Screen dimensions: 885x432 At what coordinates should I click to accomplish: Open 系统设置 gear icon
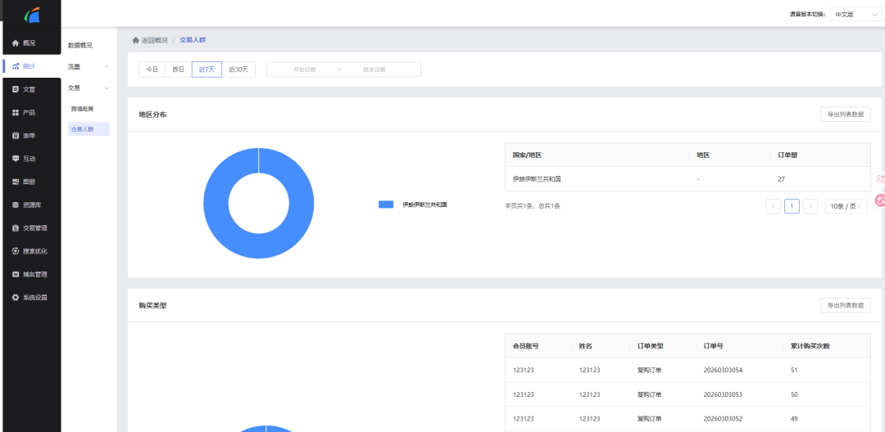click(15, 298)
